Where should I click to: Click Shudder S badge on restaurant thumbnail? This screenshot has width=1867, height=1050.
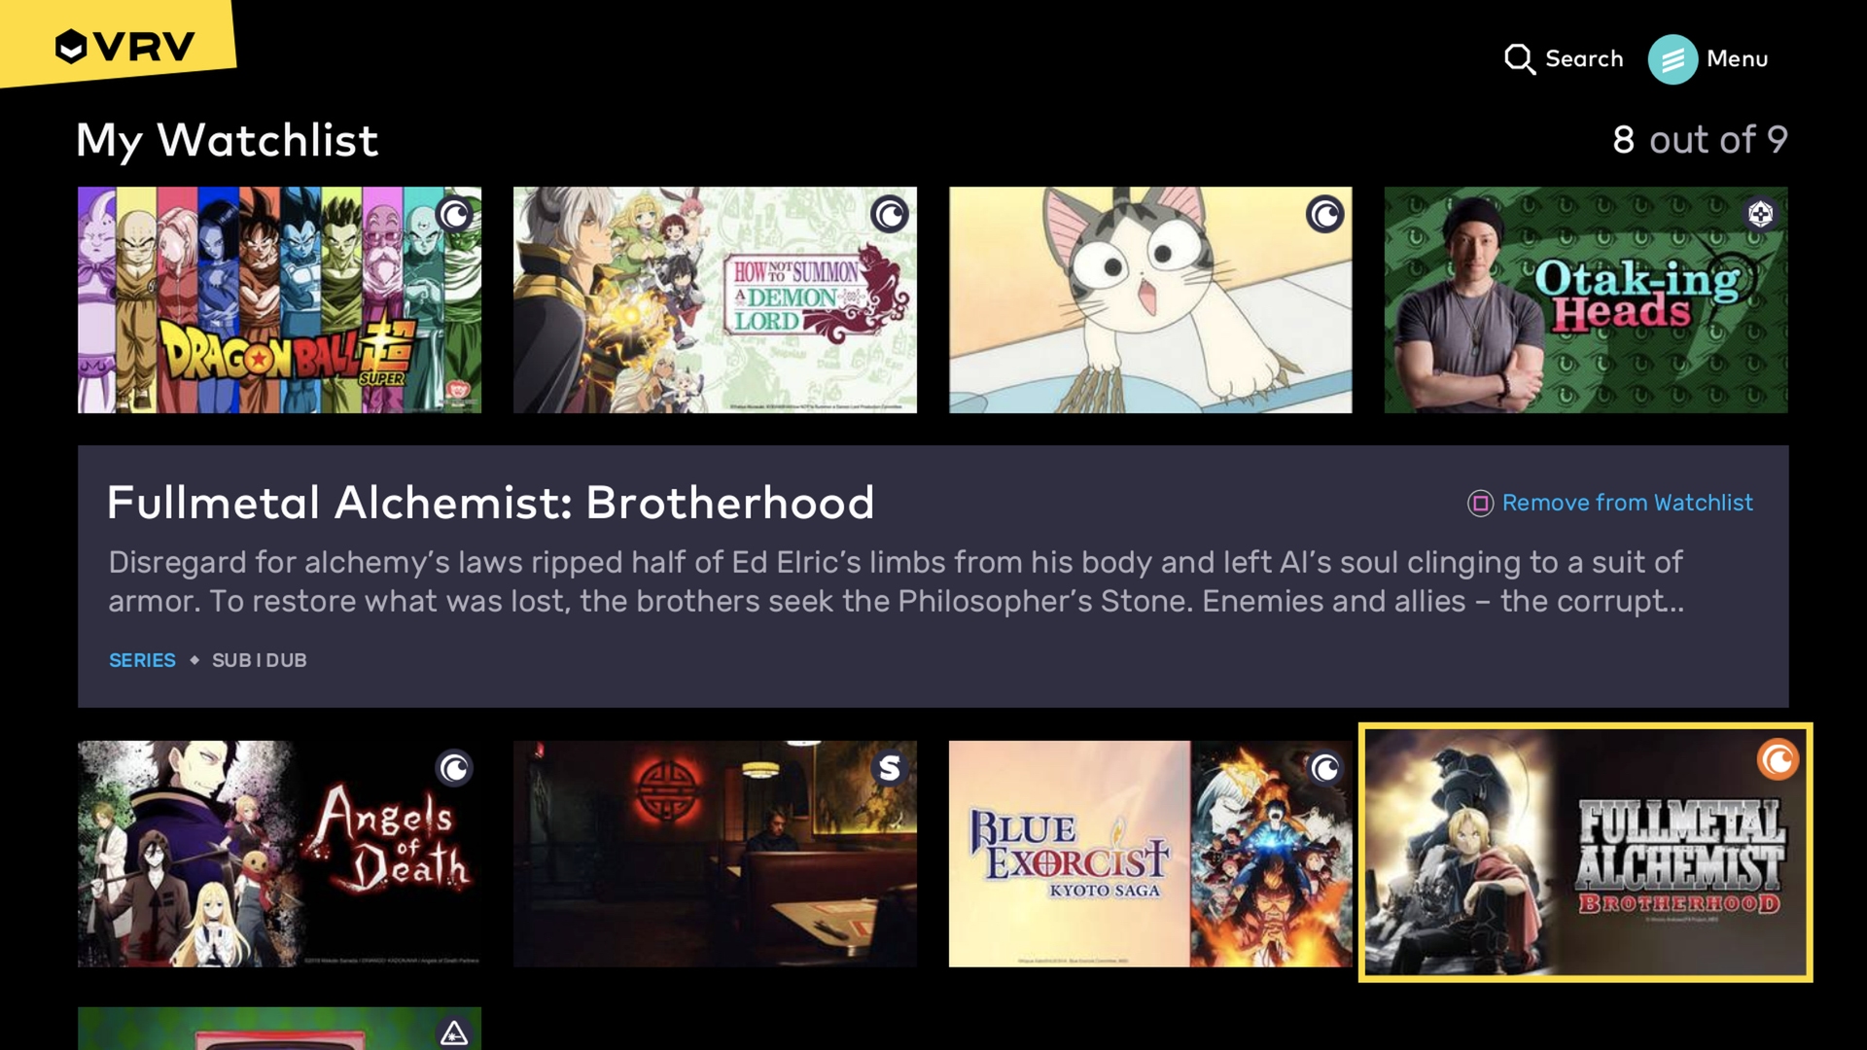(x=890, y=768)
